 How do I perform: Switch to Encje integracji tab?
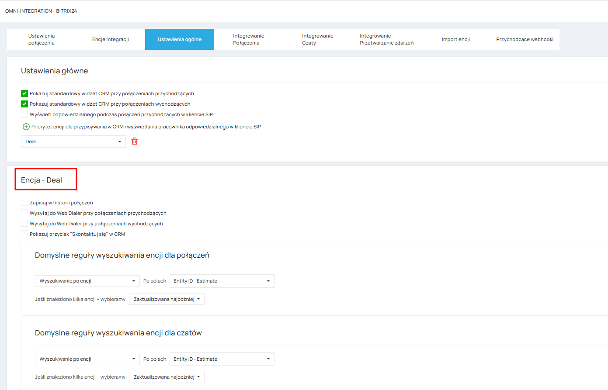(x=111, y=39)
